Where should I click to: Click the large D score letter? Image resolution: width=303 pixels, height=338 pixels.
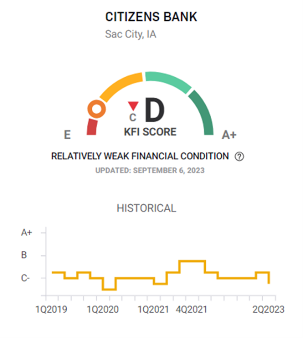(155, 110)
